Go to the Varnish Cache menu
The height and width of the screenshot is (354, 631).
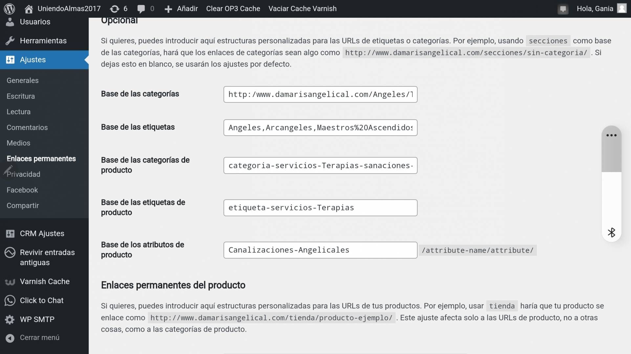[45, 282]
